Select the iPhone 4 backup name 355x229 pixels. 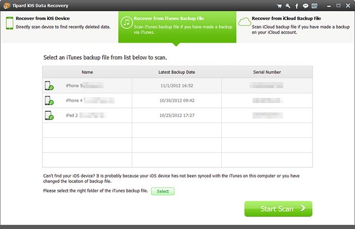(x=90, y=101)
